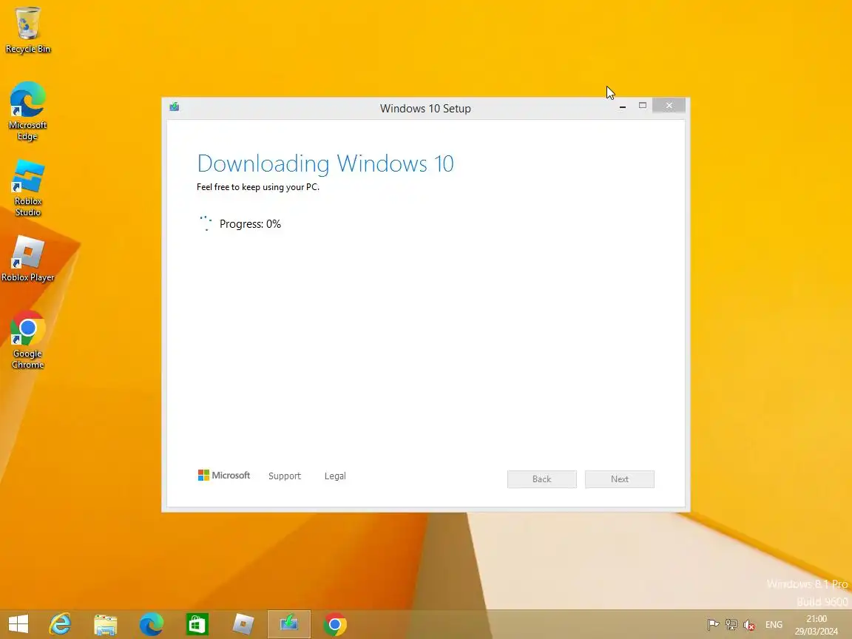
Task: Open the Recycle Bin desktop icon
Action: [x=27, y=30]
